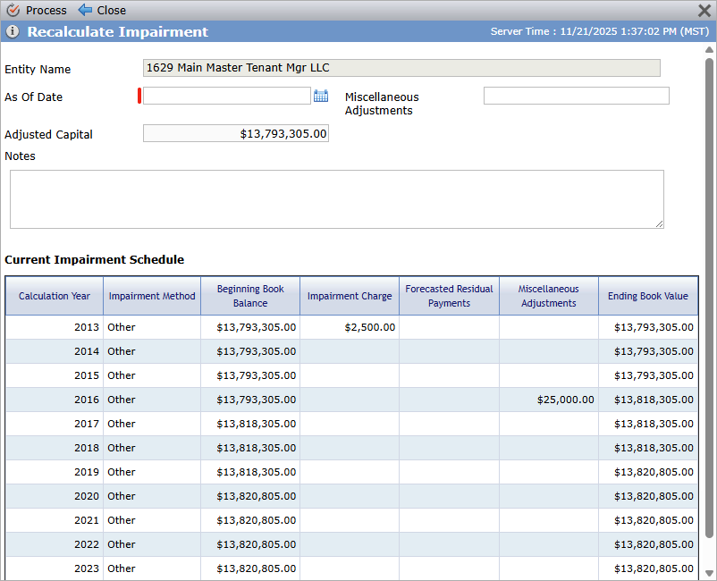
Task: Click inside the Notes text area
Action: point(337,199)
